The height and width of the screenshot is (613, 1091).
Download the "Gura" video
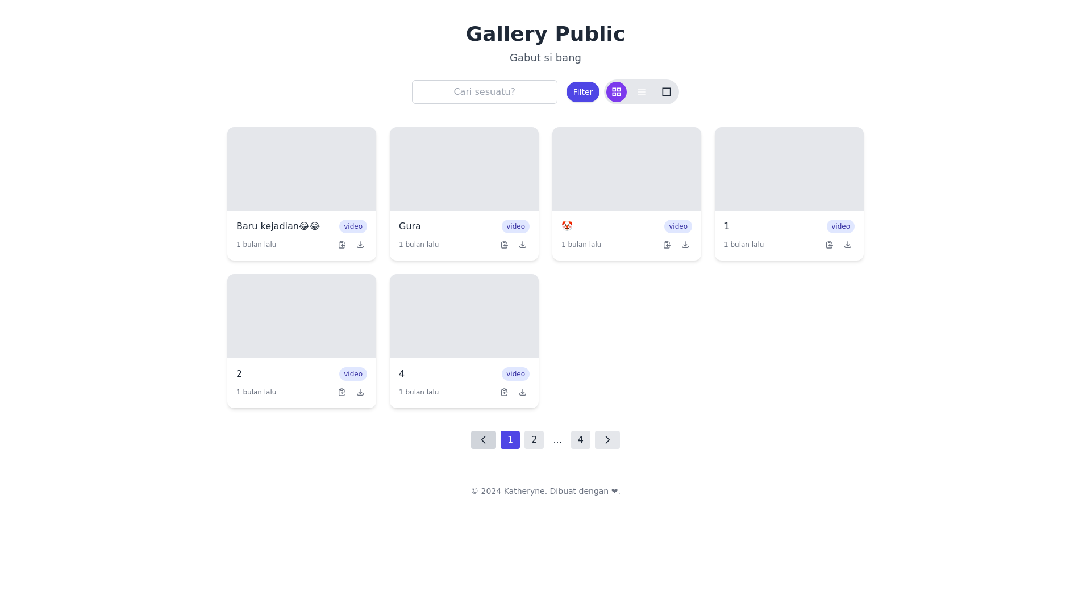[522, 244]
